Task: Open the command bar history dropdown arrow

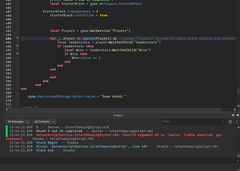Action: point(238,161)
